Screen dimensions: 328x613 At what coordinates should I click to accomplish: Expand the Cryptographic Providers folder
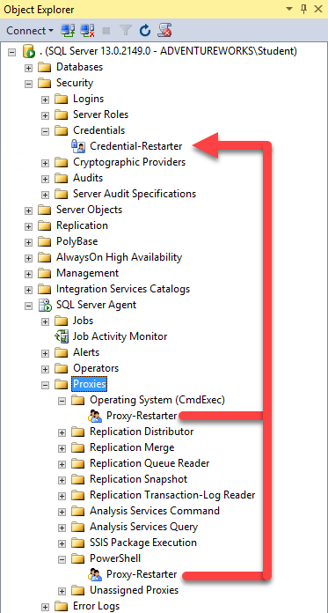[46, 162]
